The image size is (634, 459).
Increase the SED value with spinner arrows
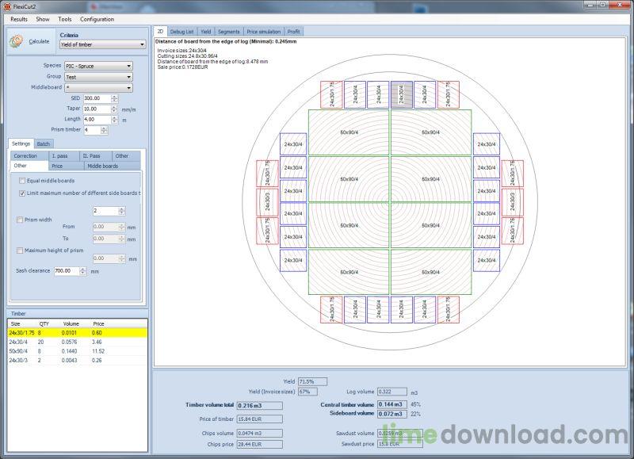(114, 96)
